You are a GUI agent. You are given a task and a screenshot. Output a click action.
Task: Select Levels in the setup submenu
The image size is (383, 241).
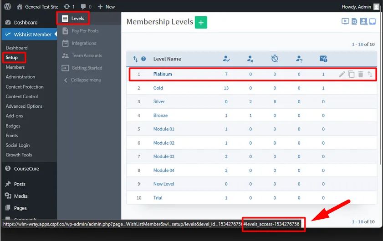[73, 18]
